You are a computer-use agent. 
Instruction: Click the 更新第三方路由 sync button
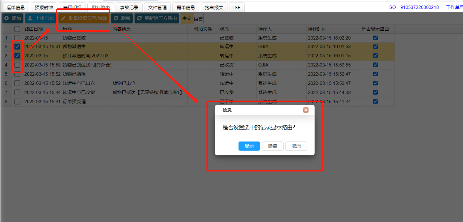click(x=157, y=18)
